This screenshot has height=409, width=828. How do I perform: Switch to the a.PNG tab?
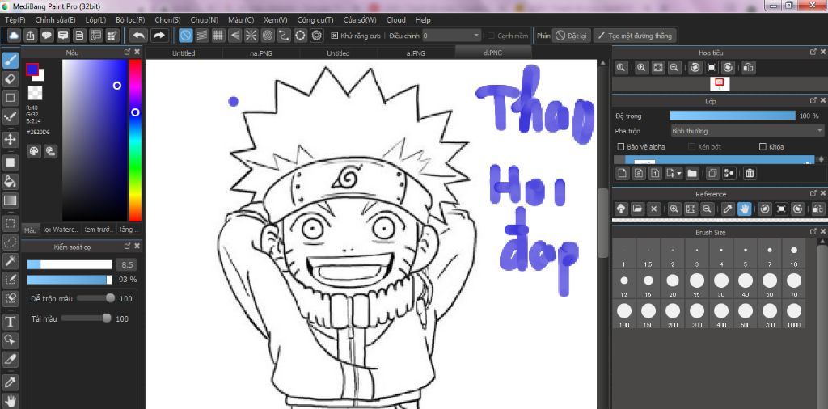(x=416, y=53)
